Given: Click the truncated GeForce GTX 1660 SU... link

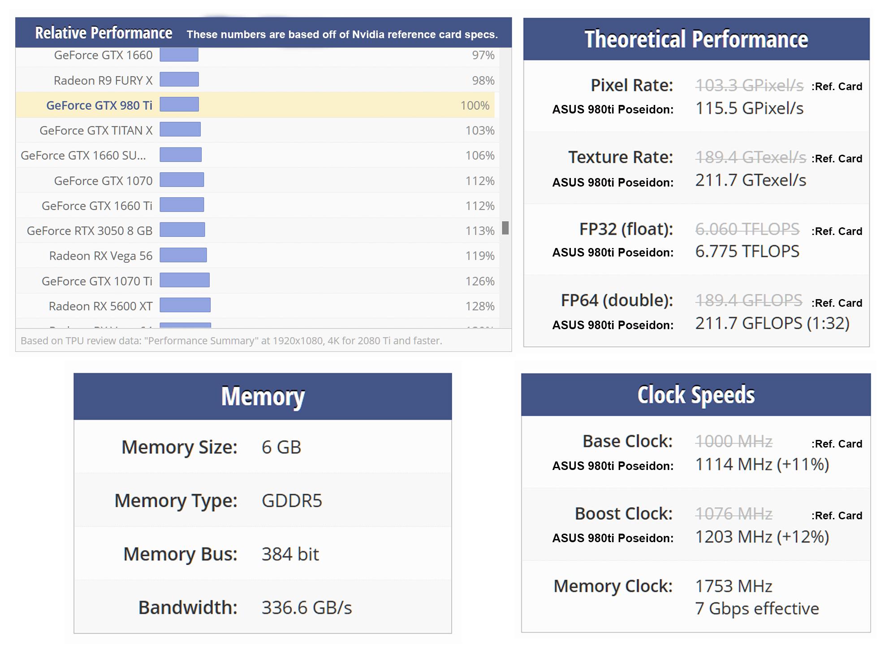Looking at the screenshot, I should click(83, 156).
